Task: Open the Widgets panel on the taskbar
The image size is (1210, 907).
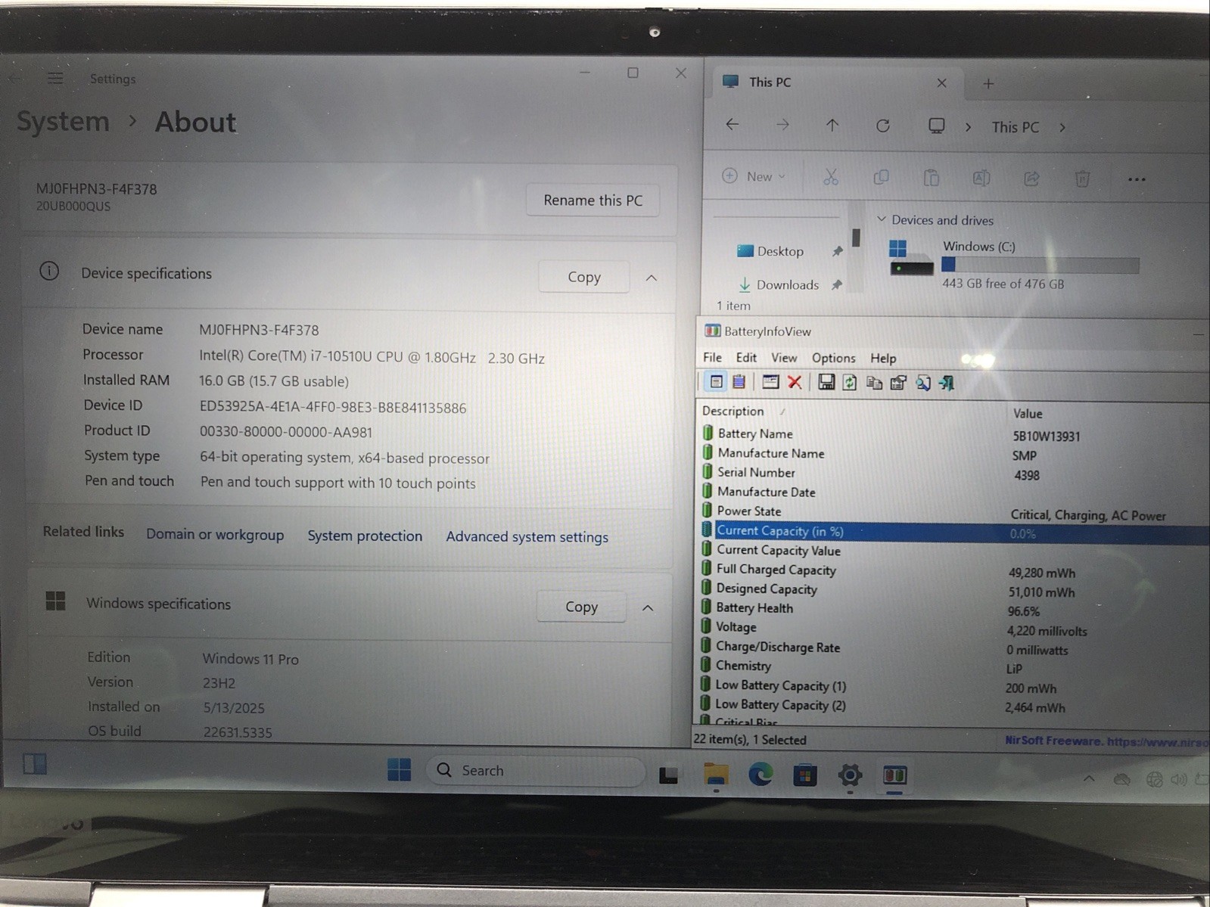Action: pos(34,763)
